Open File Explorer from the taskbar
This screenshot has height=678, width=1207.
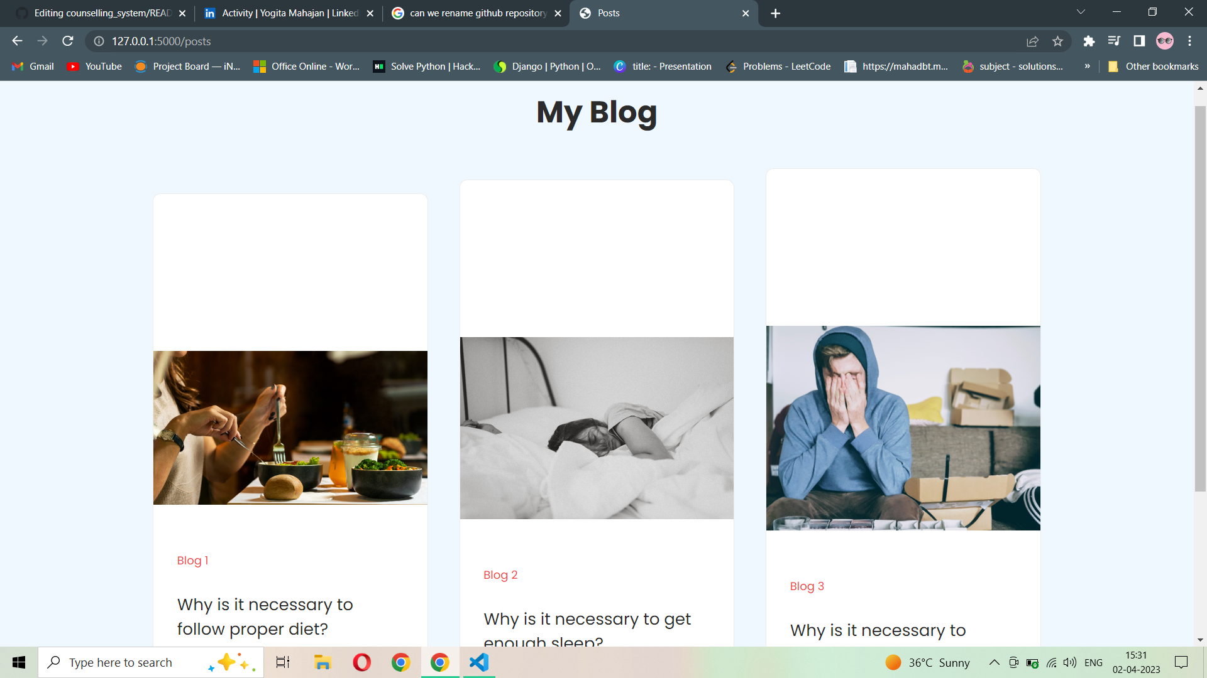pos(322,662)
